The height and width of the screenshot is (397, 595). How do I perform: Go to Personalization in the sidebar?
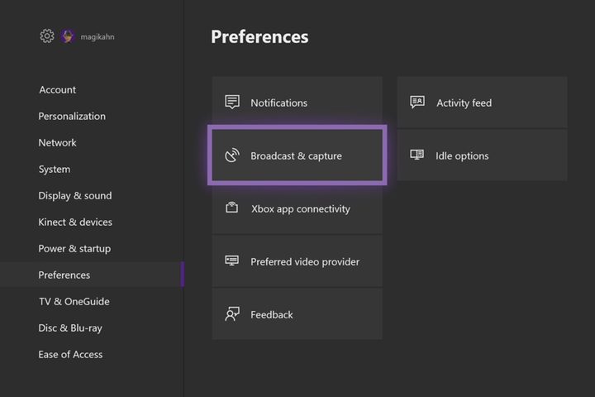pos(72,117)
